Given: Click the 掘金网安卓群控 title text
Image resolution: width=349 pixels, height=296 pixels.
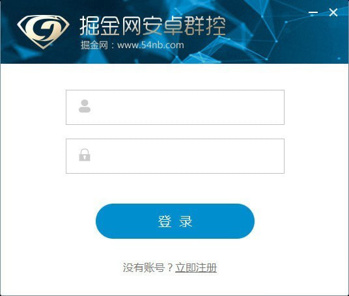Looking at the screenshot, I should point(152,25).
